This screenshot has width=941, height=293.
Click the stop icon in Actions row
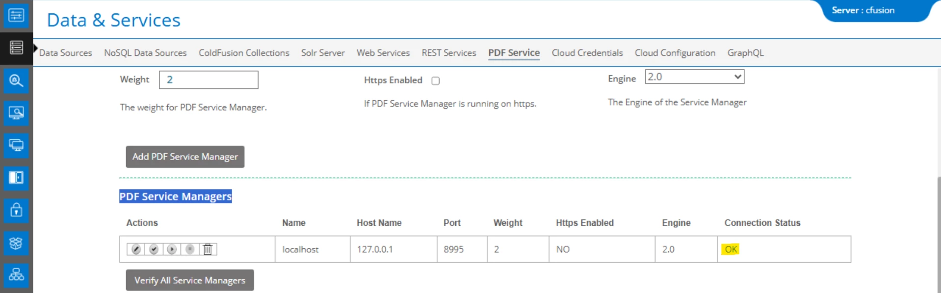click(x=190, y=249)
